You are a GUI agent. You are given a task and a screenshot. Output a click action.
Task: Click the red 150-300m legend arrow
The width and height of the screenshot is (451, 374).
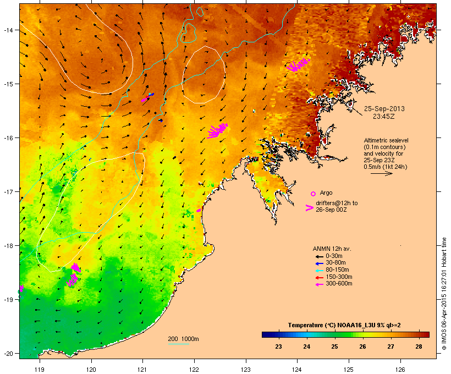pyautogui.click(x=319, y=278)
